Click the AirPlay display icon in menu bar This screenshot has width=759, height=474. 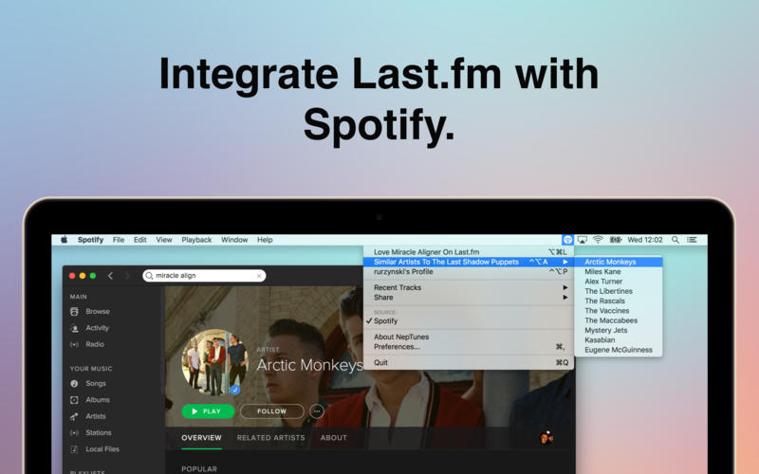coord(583,240)
